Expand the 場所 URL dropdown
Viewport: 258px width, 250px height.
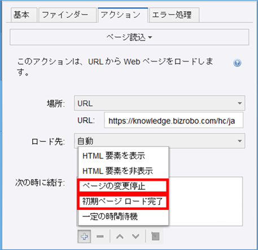pyautogui.click(x=159, y=103)
